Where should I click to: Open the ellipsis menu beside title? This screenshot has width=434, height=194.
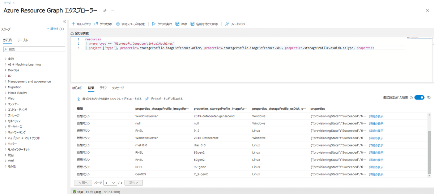coord(112,11)
